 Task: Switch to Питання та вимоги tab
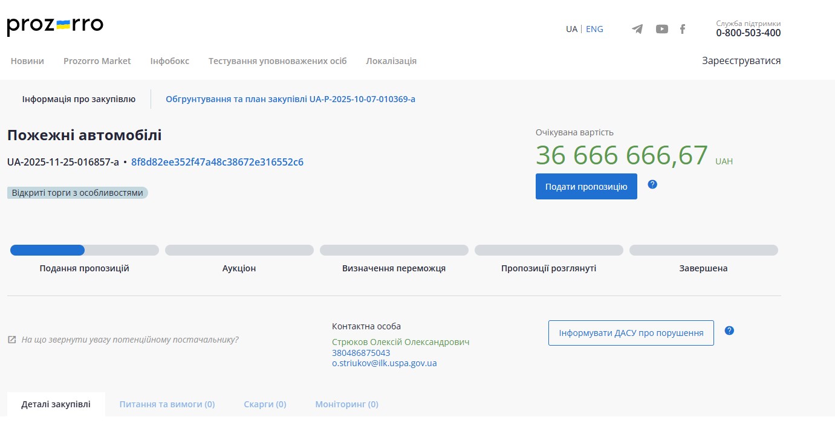tap(167, 404)
